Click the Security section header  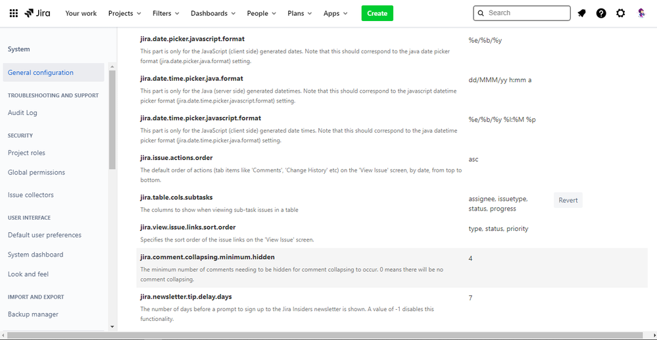click(x=20, y=136)
